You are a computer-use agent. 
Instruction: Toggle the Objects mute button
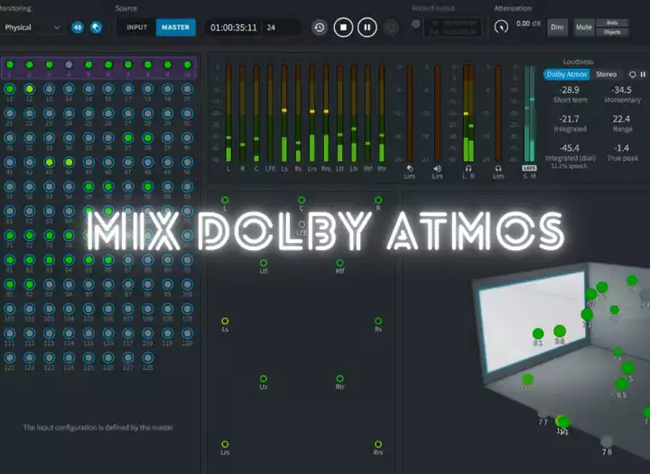tap(612, 32)
